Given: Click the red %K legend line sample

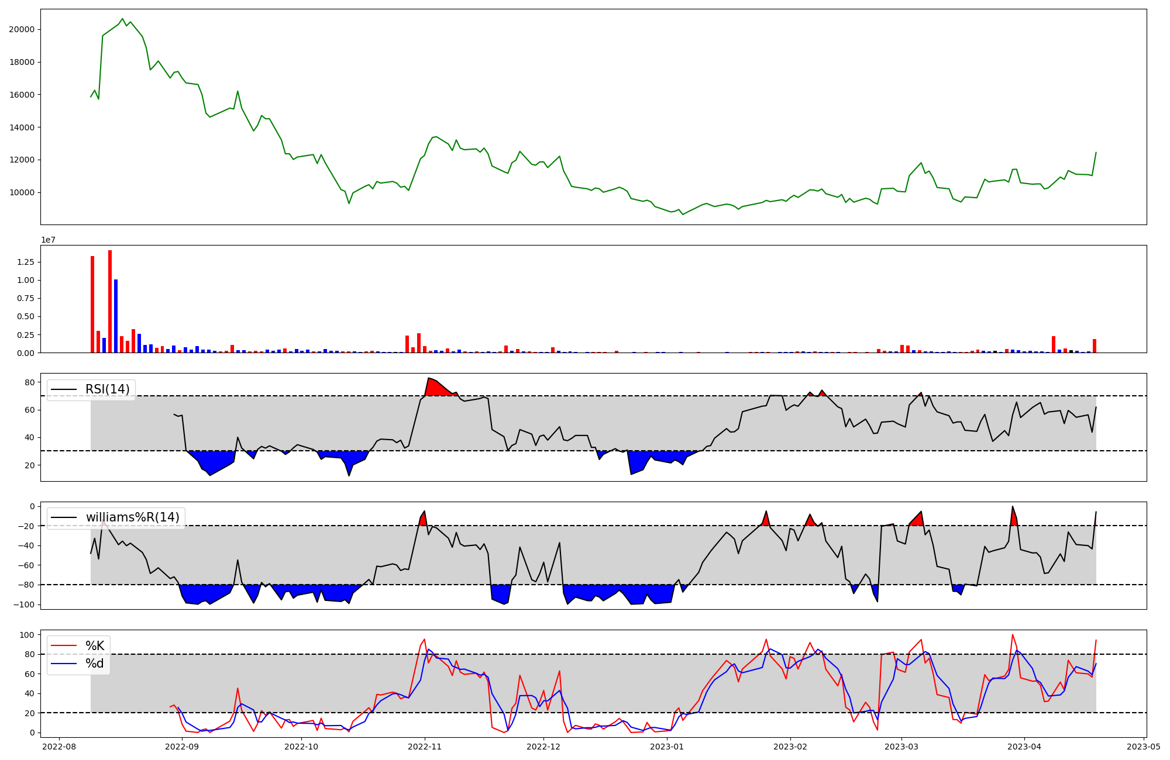Looking at the screenshot, I should tap(64, 645).
